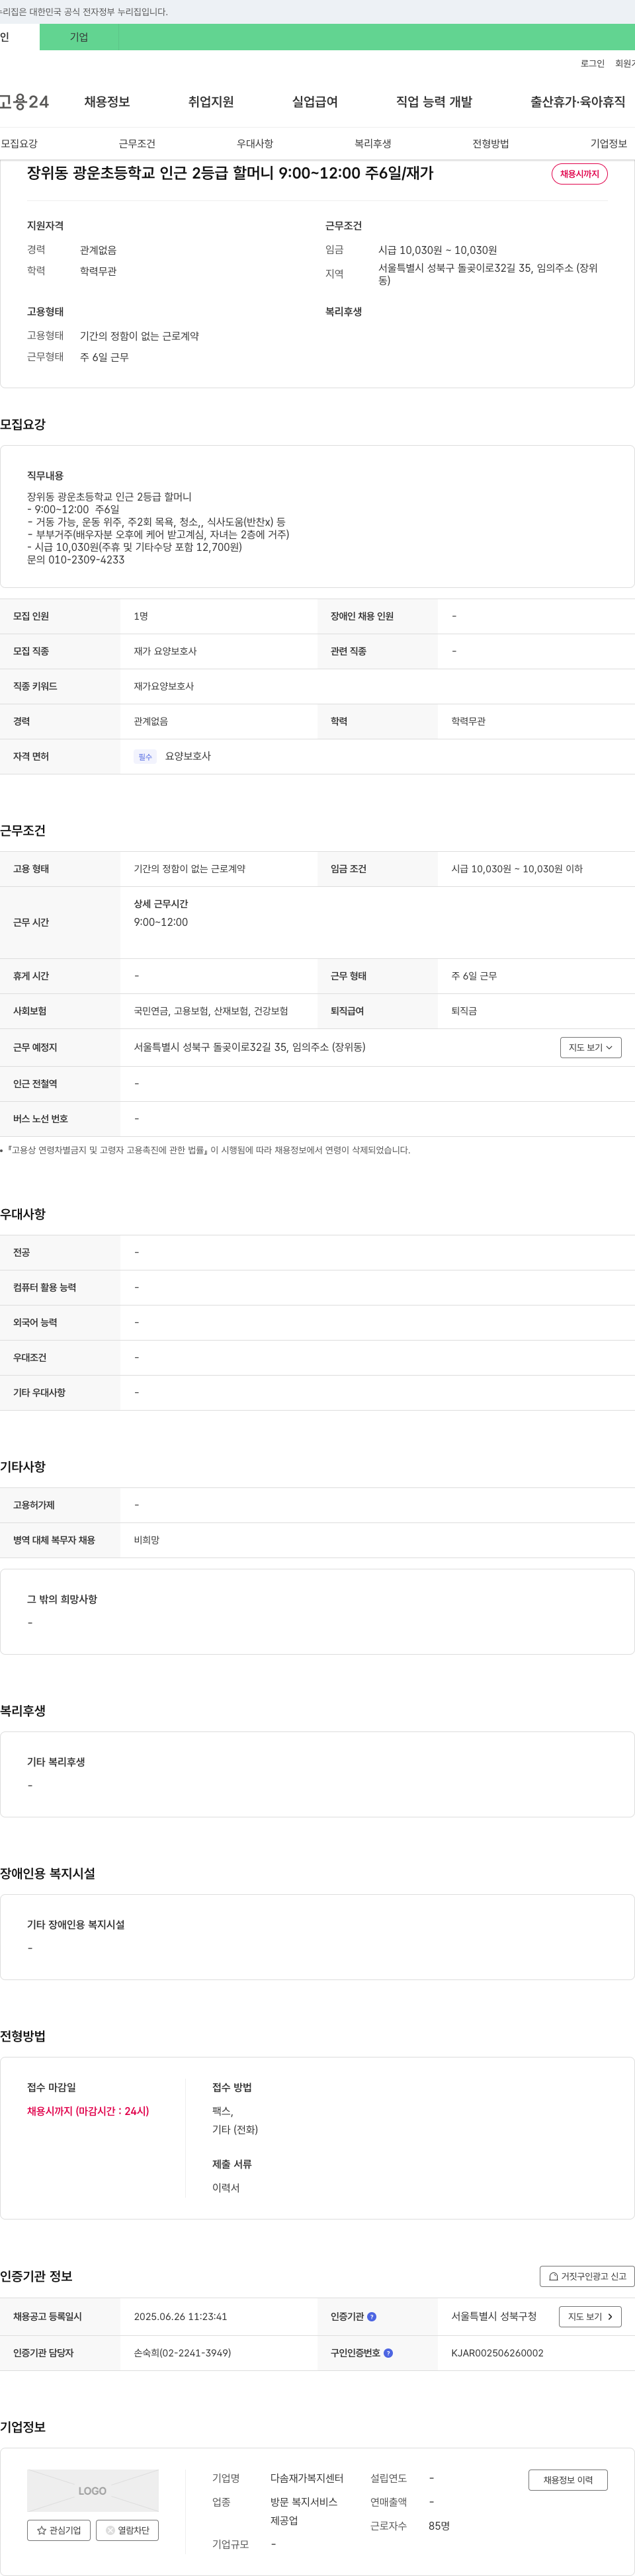Click the 주 6일 근무 cell in 근무조건 table
Viewport: 635px width, 2576px height.
pos(474,976)
